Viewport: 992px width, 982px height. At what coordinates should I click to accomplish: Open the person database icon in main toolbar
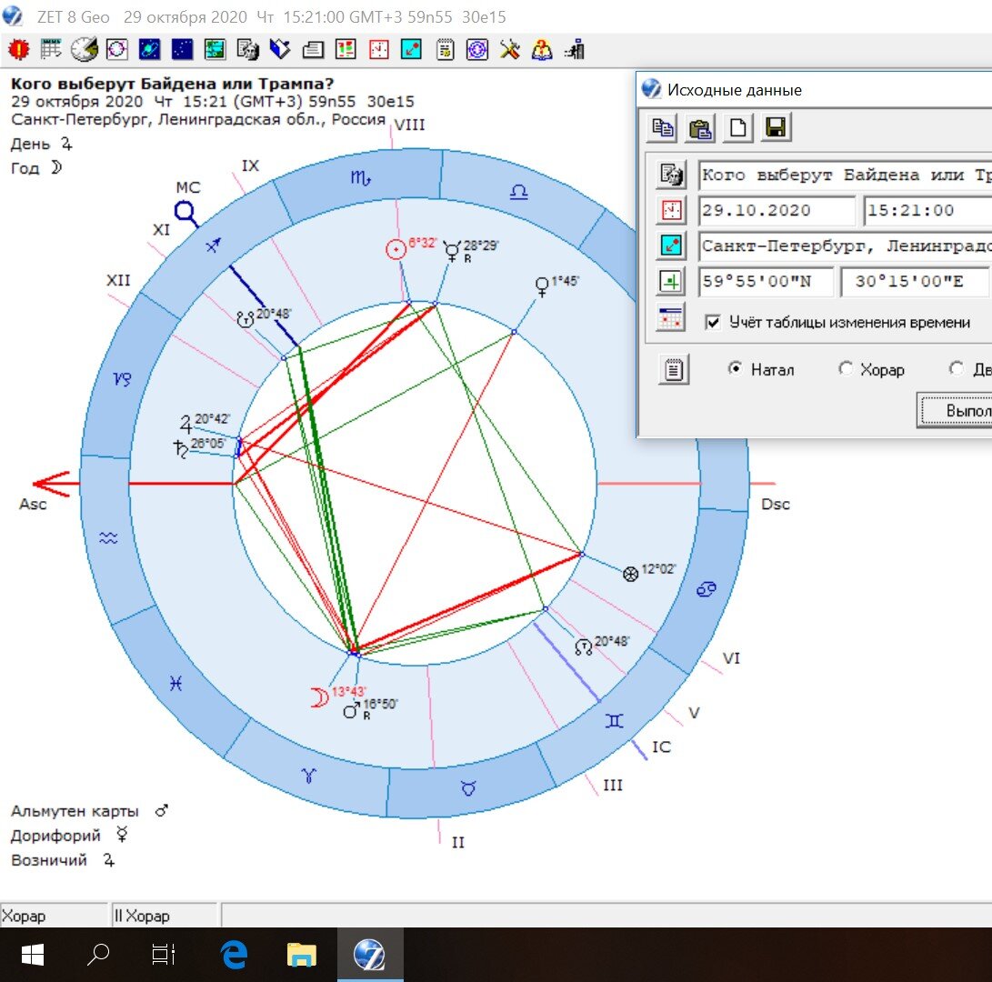248,49
